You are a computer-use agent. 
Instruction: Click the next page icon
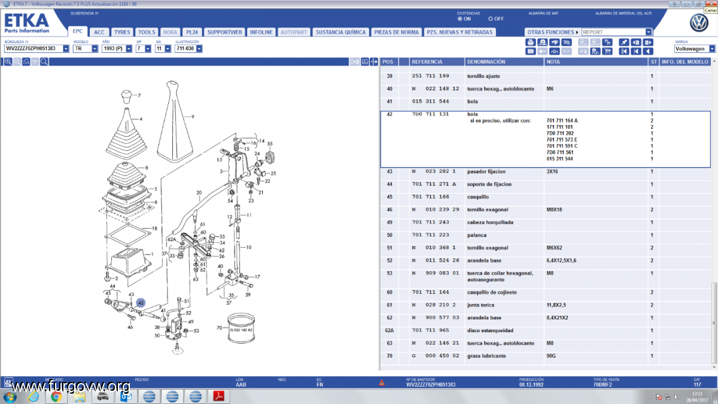tap(648, 42)
